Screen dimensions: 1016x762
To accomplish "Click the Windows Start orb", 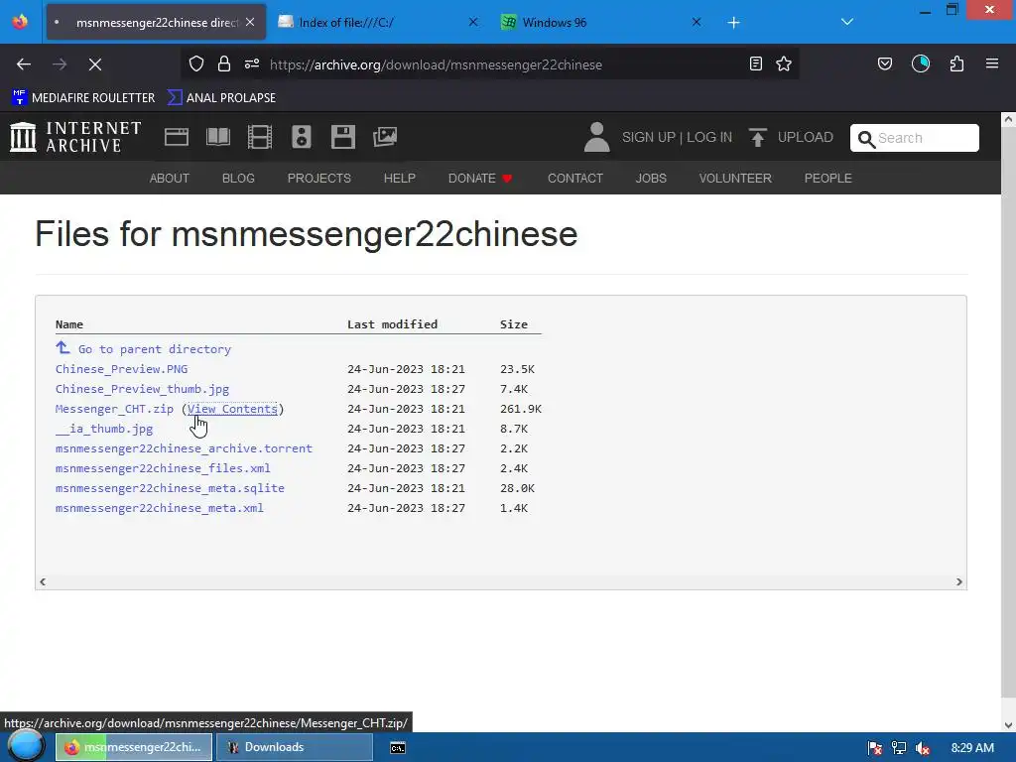I will click(x=26, y=746).
